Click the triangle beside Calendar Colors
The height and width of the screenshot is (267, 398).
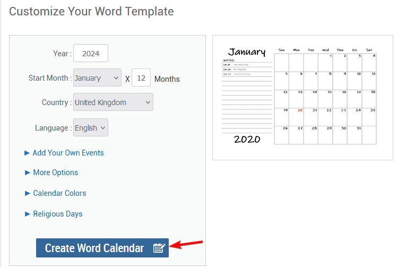(28, 193)
